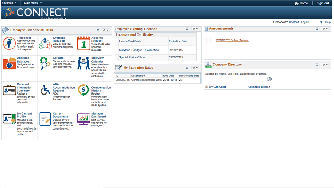Click the Days to End Date column header
The image size is (334, 188).
189,76
